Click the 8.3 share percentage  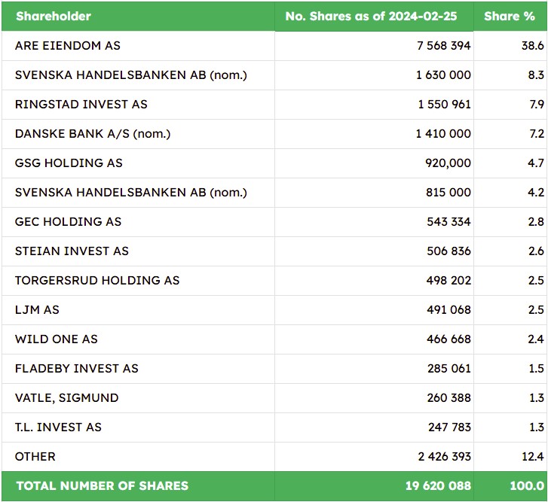pyautogui.click(x=536, y=75)
